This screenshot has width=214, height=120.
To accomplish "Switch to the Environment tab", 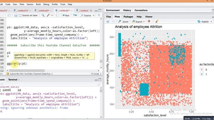I will tap(113, 10).
